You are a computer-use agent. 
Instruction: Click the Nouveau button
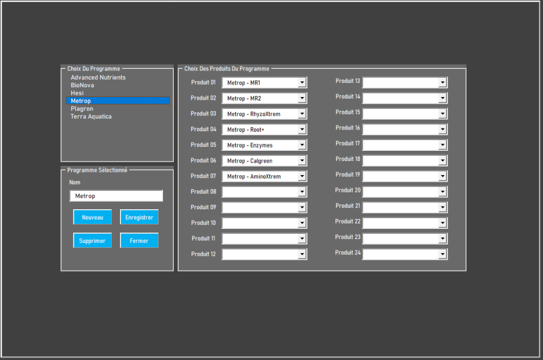[92, 217]
